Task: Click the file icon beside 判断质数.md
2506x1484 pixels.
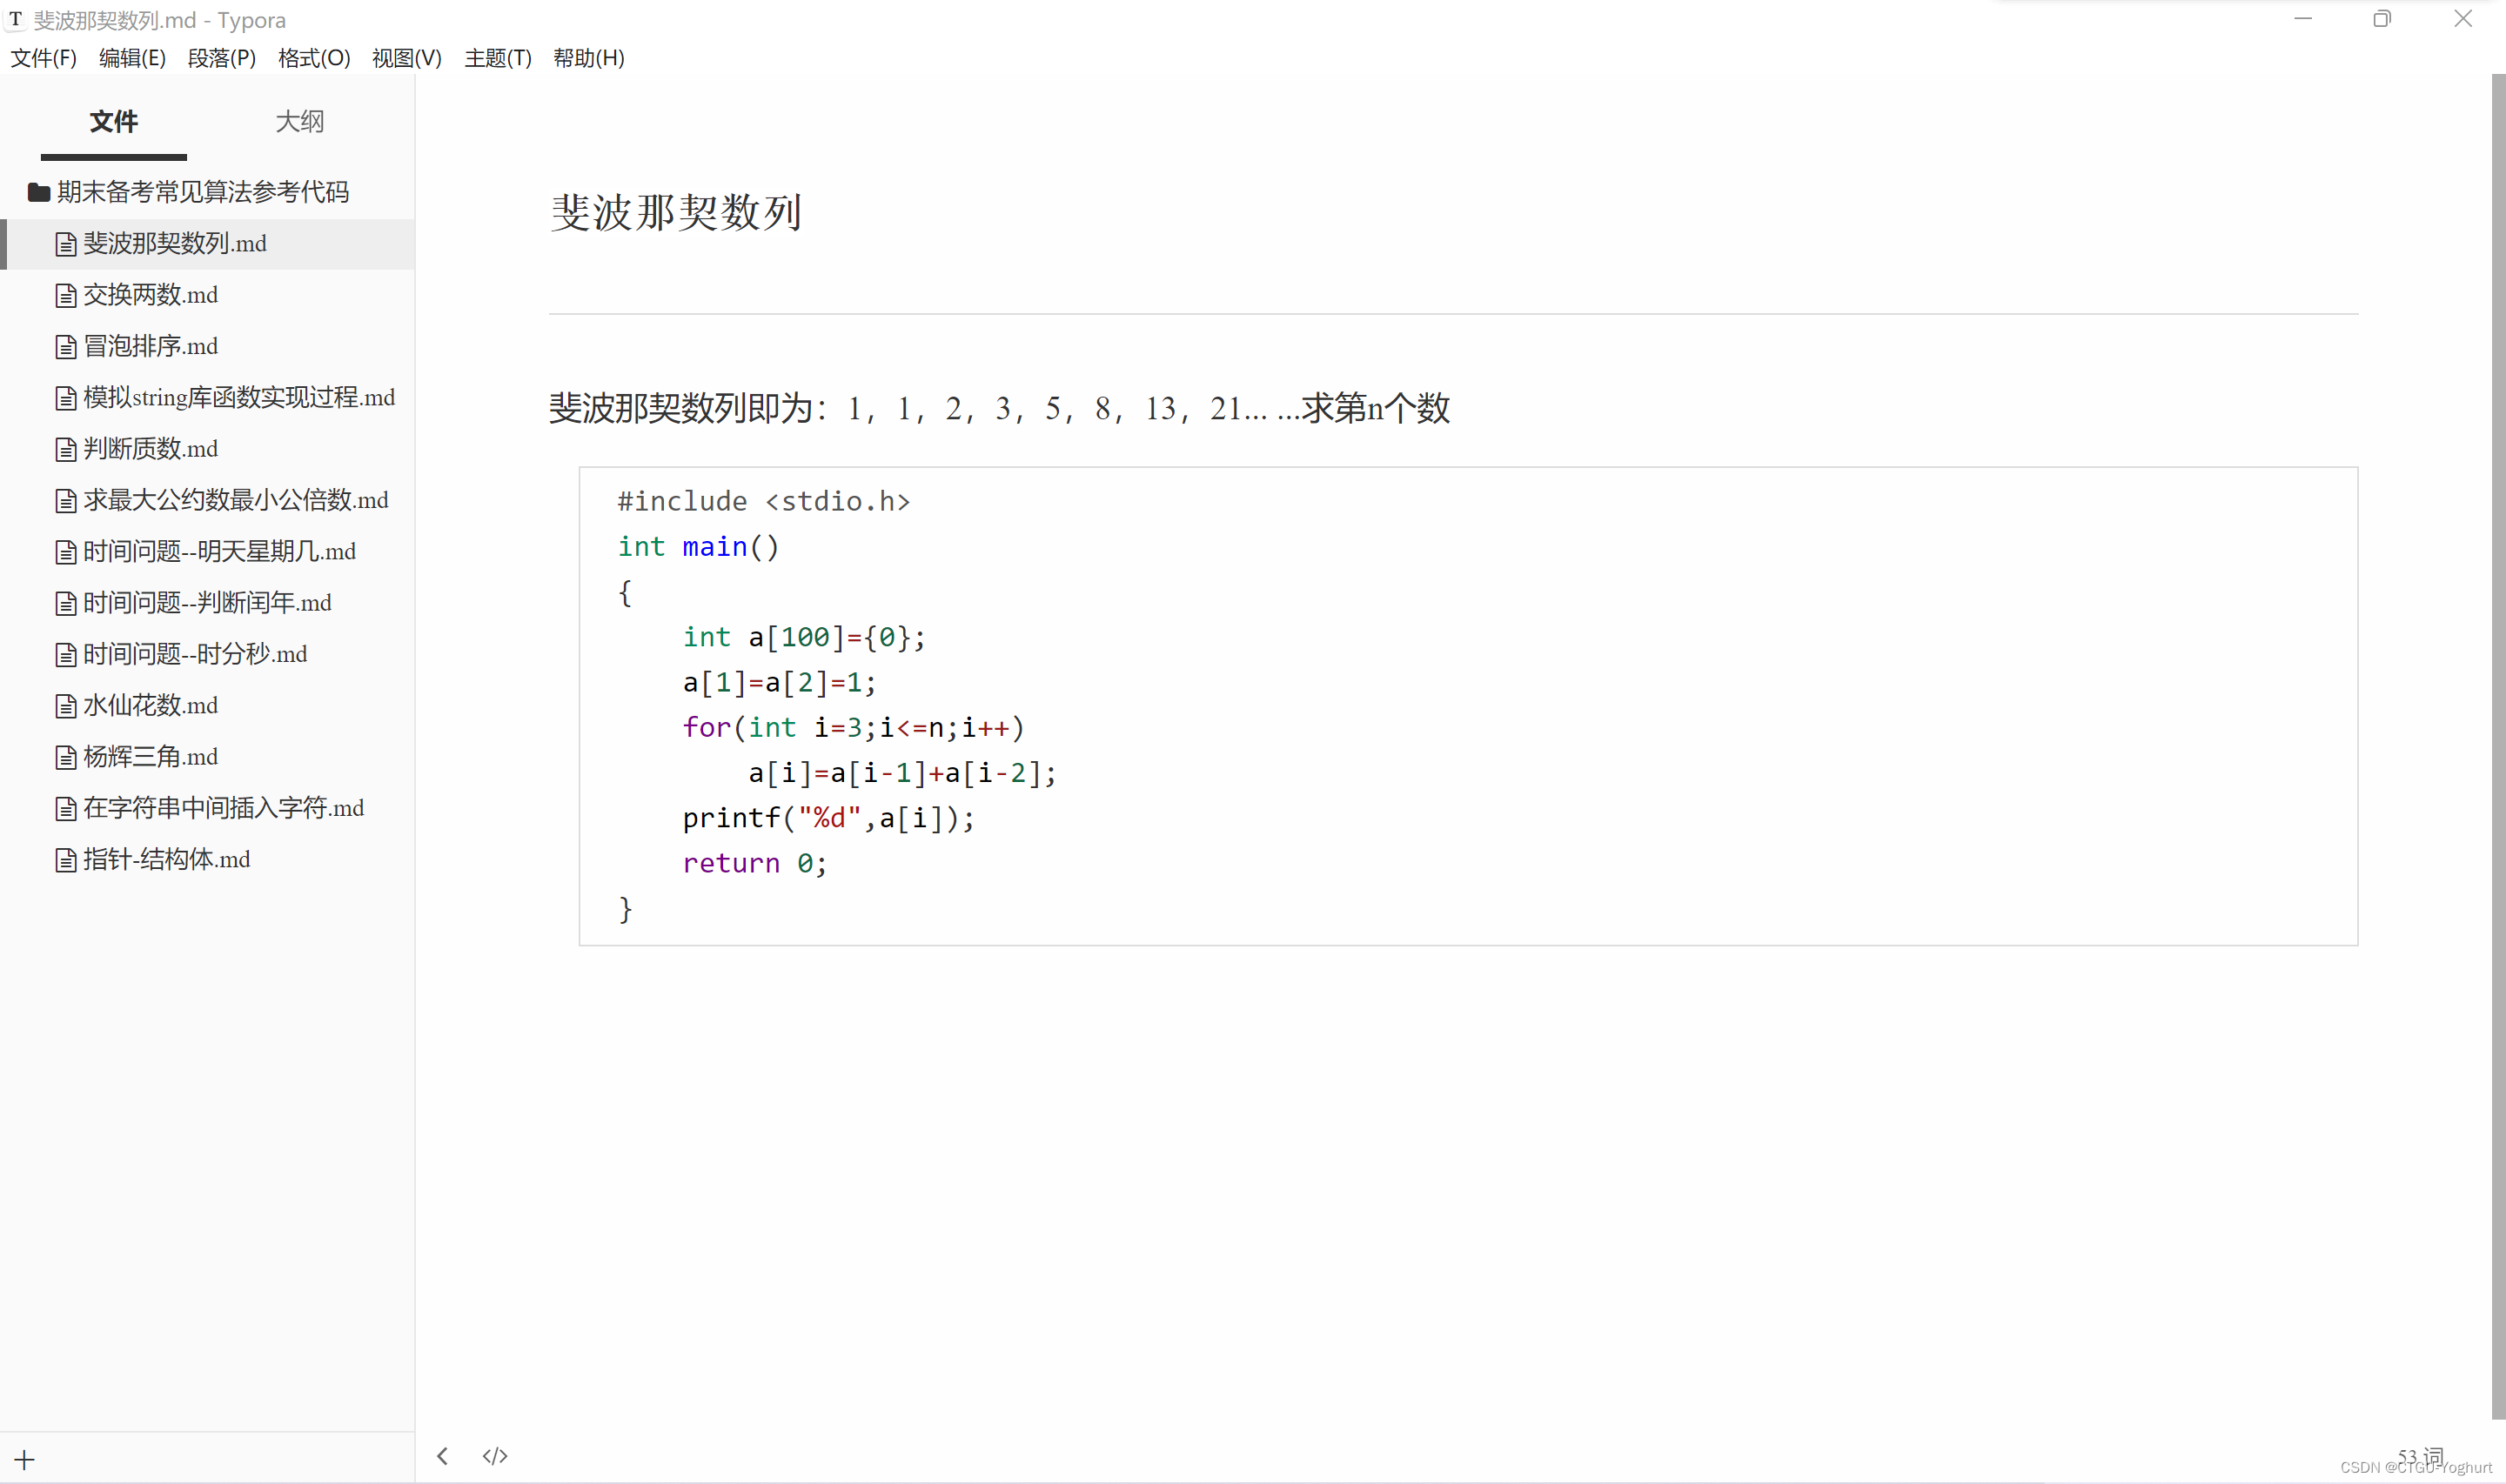Action: pyautogui.click(x=66, y=450)
